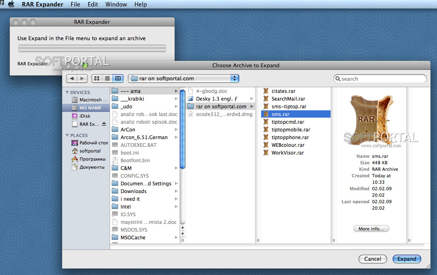Viewport: 437px width, 275px height.
Task: Select tiptopmobile.rar archive
Action: [296, 130]
